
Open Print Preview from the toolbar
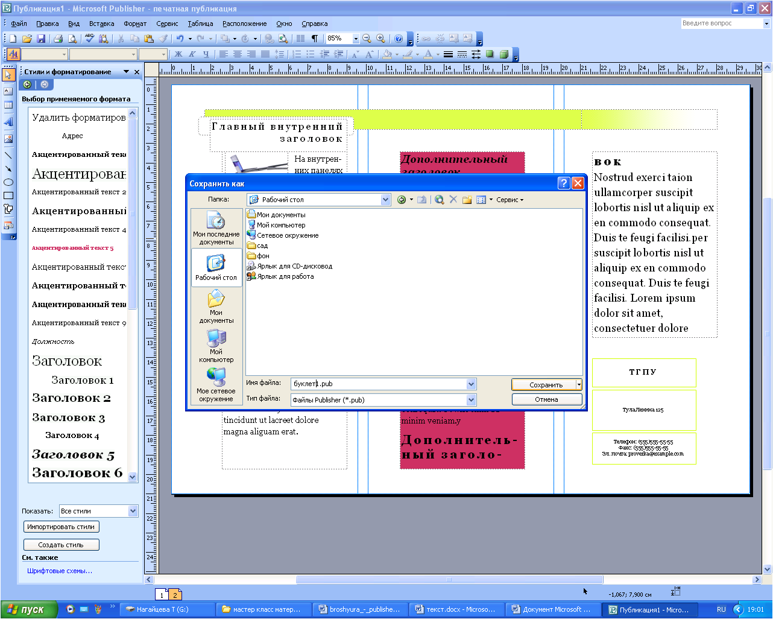coord(72,39)
